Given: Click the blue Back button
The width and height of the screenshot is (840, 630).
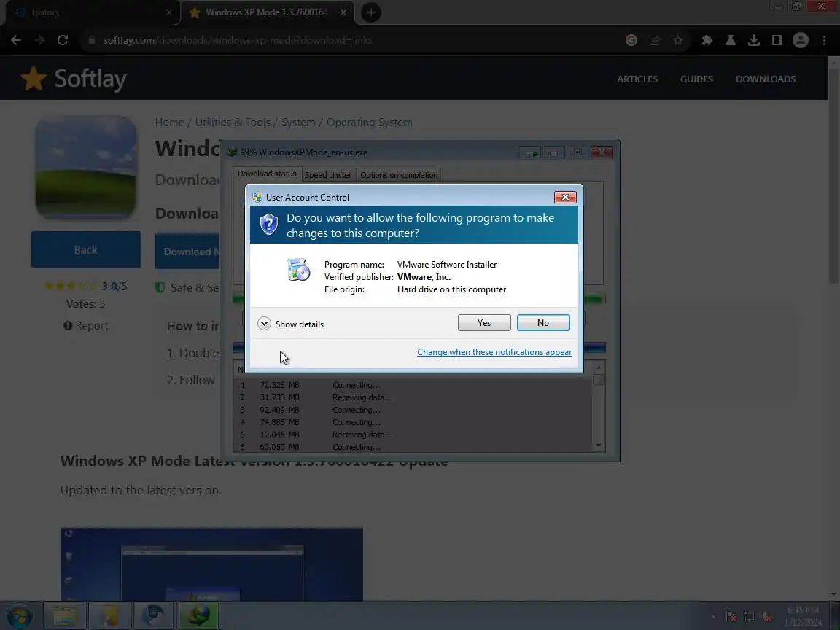Looking at the screenshot, I should click(86, 249).
